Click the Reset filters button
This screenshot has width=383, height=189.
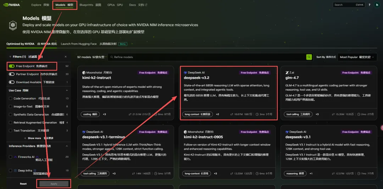point(23,184)
